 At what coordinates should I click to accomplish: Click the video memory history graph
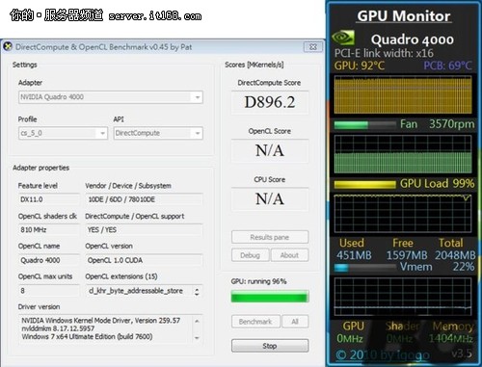[x=403, y=297]
